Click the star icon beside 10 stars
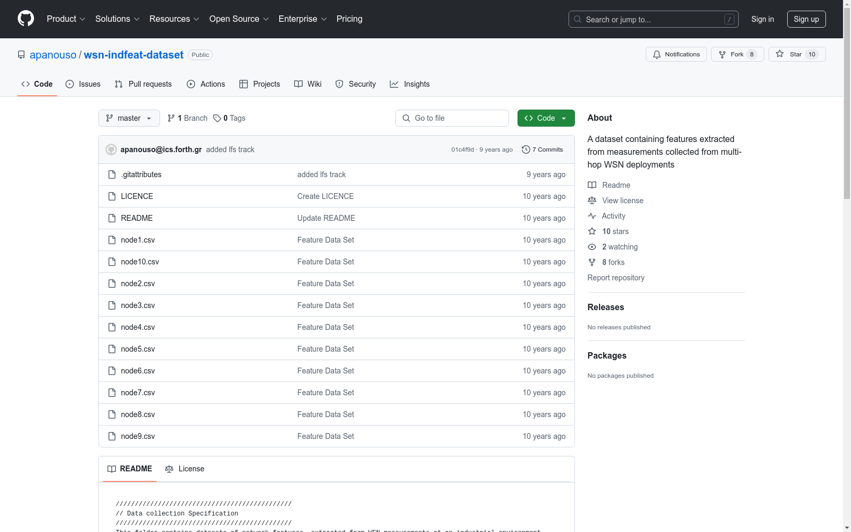The height and width of the screenshot is (532, 851). [592, 231]
